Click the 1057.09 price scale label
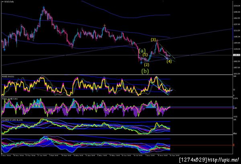Screen dimensions: 241x164 (x=237, y=67)
